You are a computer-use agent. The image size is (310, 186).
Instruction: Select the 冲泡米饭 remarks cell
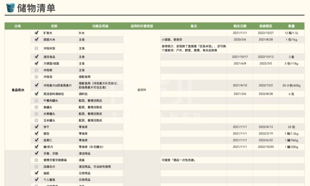(x=194, y=48)
